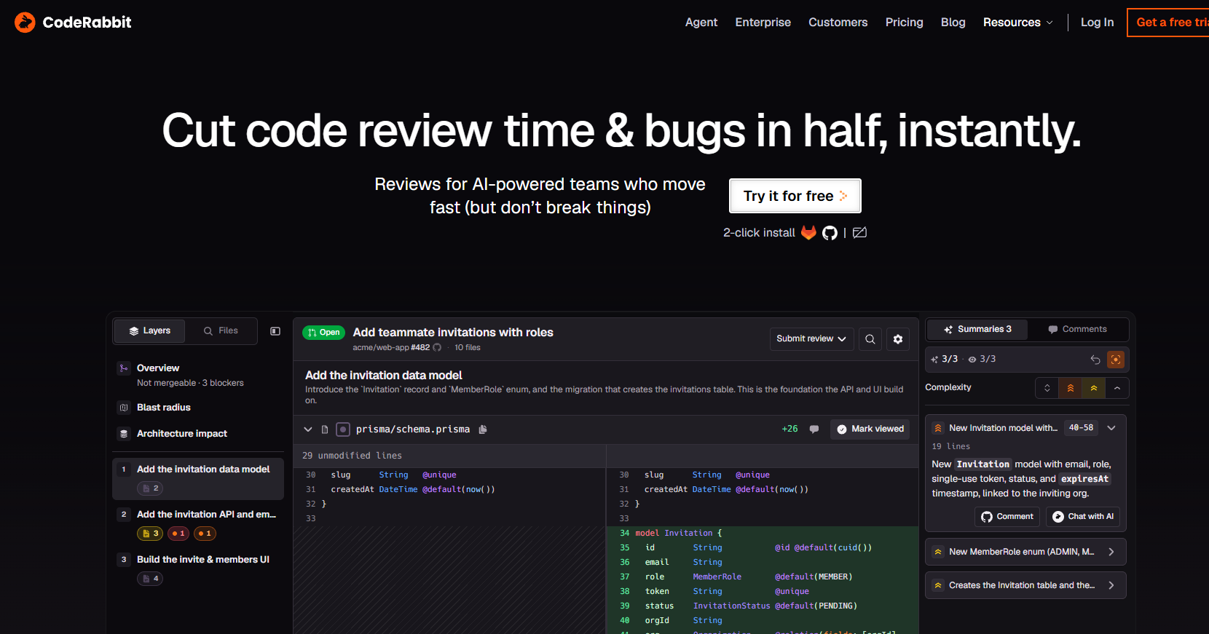Click the GitHub icon next to #482
The height and width of the screenshot is (634, 1209).
click(437, 348)
